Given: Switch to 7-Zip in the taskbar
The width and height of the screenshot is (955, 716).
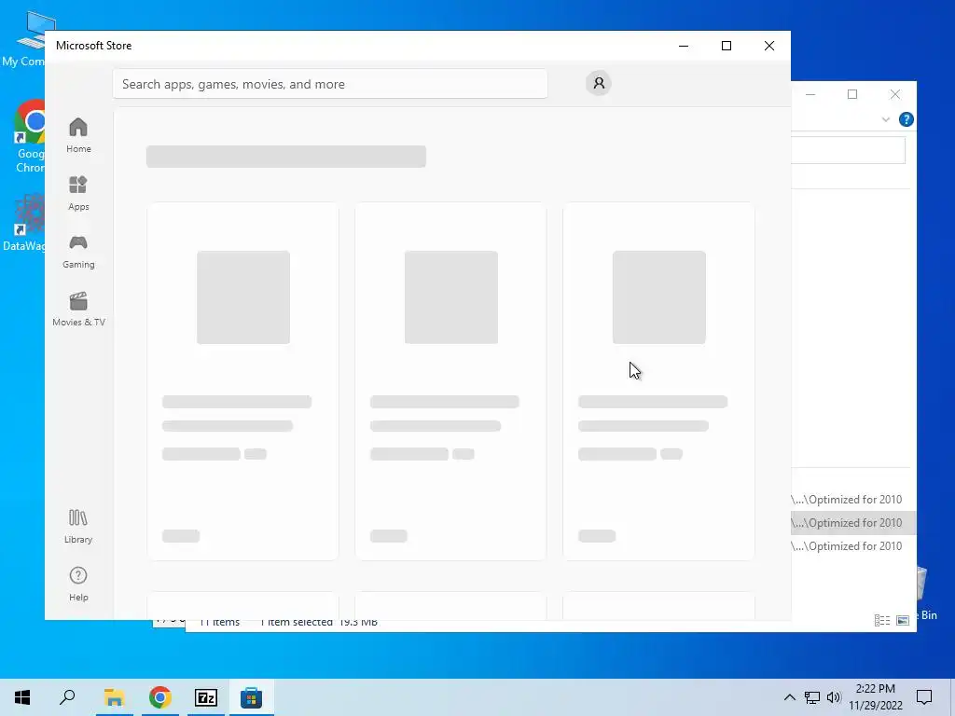Looking at the screenshot, I should point(206,697).
